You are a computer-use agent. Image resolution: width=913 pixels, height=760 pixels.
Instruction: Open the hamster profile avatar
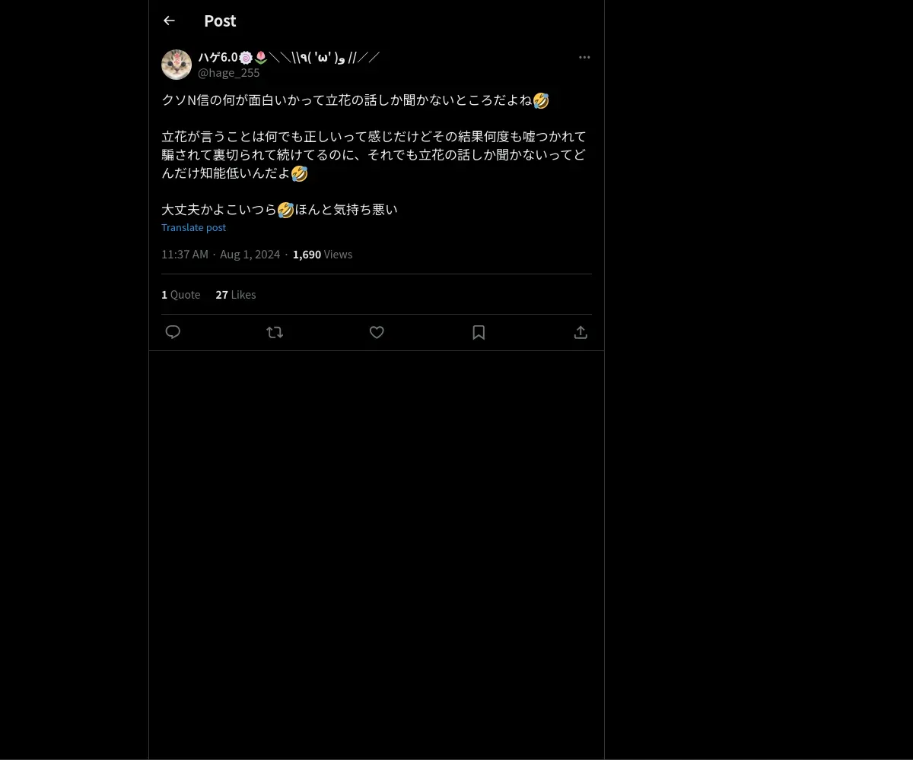[177, 65]
